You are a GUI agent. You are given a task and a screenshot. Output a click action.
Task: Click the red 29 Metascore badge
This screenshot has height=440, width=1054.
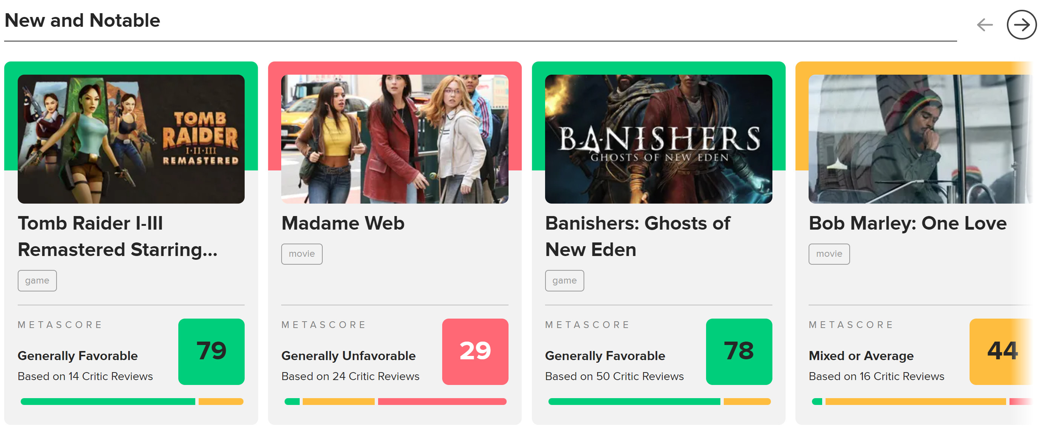(475, 351)
